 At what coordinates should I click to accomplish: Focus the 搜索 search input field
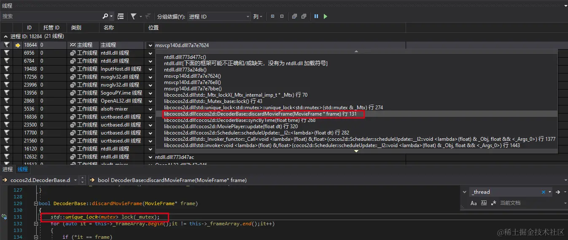(x=51, y=16)
